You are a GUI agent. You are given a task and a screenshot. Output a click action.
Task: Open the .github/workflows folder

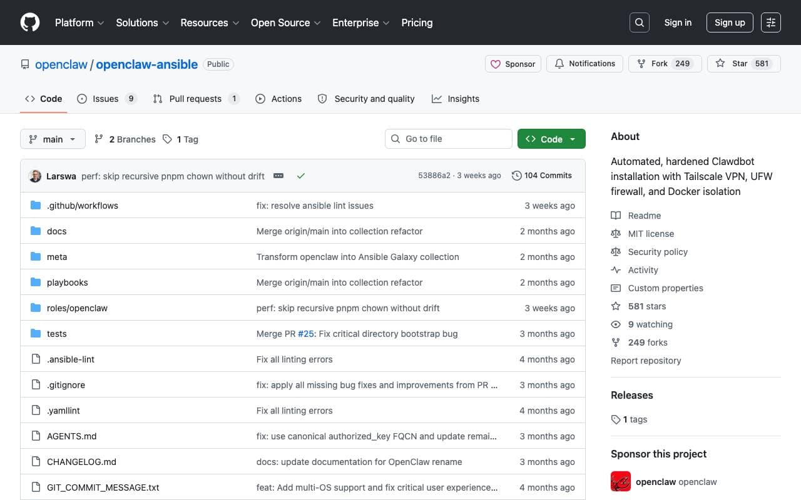pos(83,206)
